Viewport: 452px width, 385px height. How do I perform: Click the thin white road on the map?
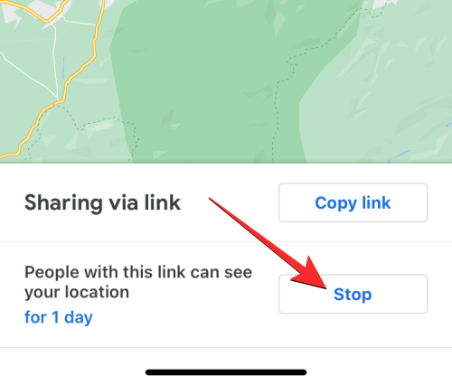coord(54,61)
